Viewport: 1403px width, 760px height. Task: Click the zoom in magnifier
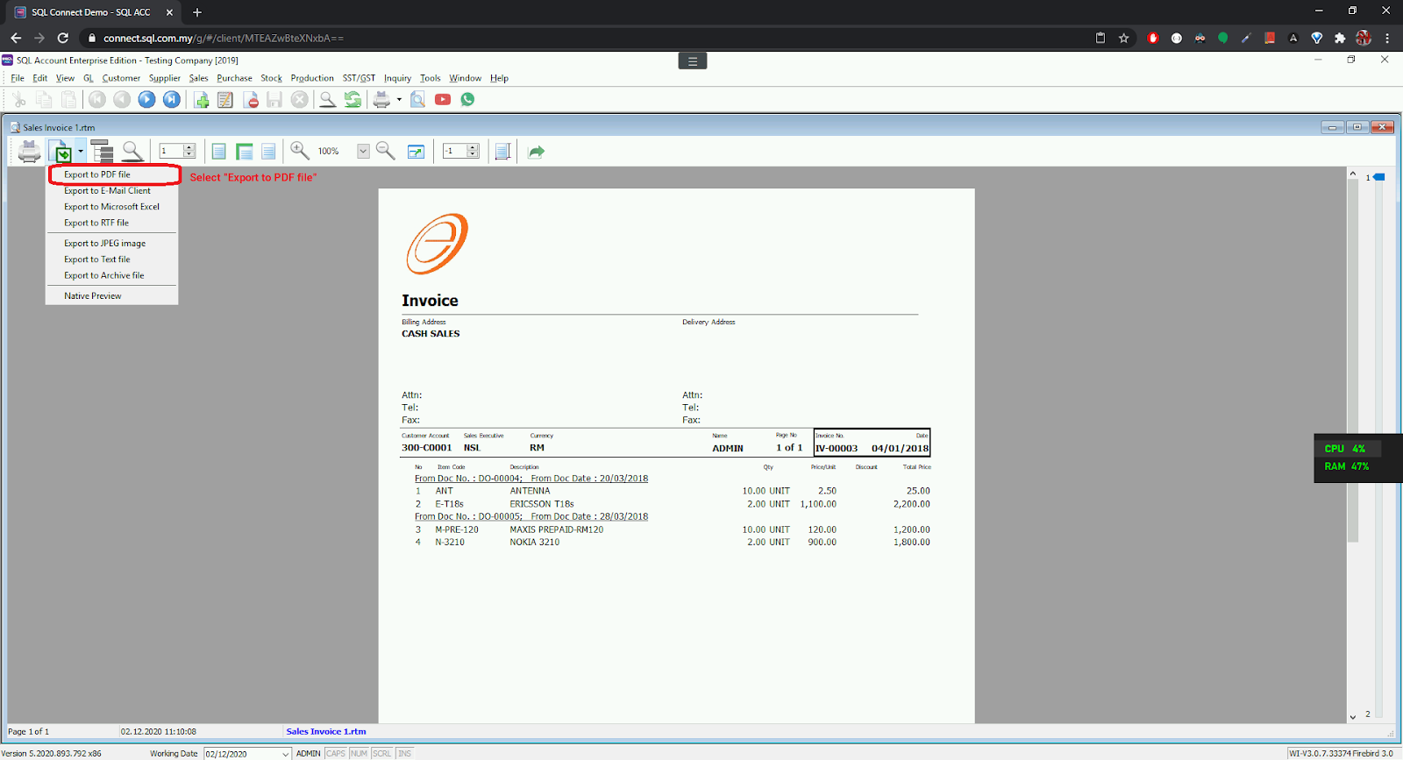(x=300, y=151)
